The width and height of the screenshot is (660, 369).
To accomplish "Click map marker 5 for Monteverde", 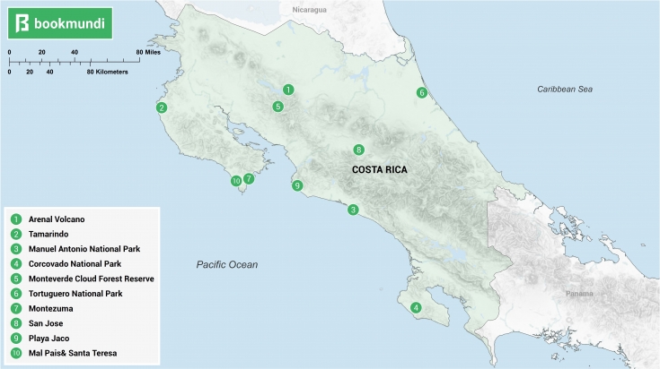I will pyautogui.click(x=277, y=107).
